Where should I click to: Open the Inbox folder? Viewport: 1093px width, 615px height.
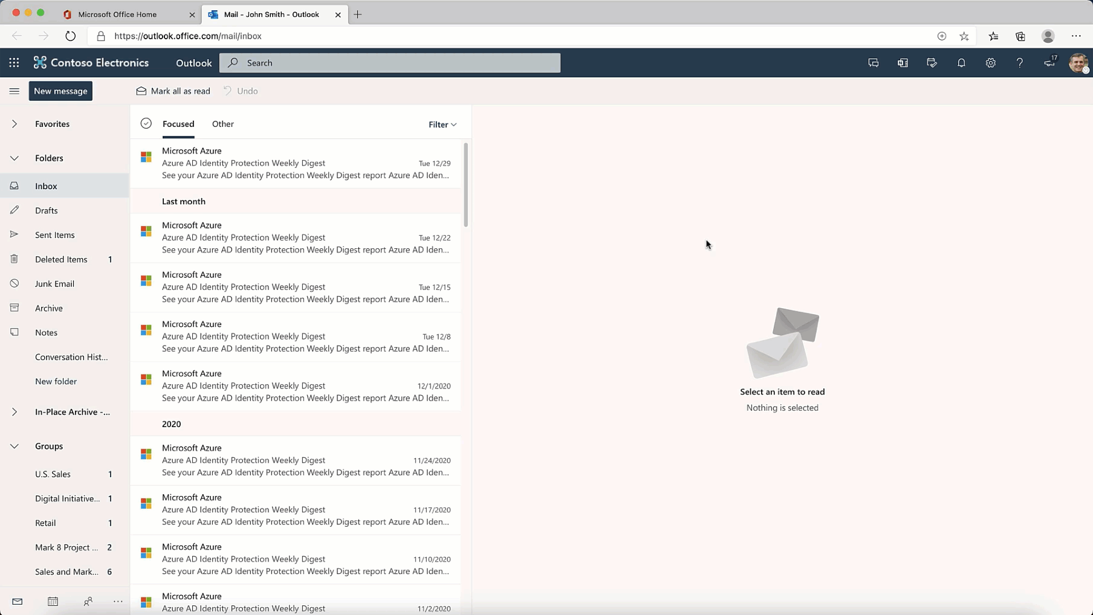tap(65, 186)
